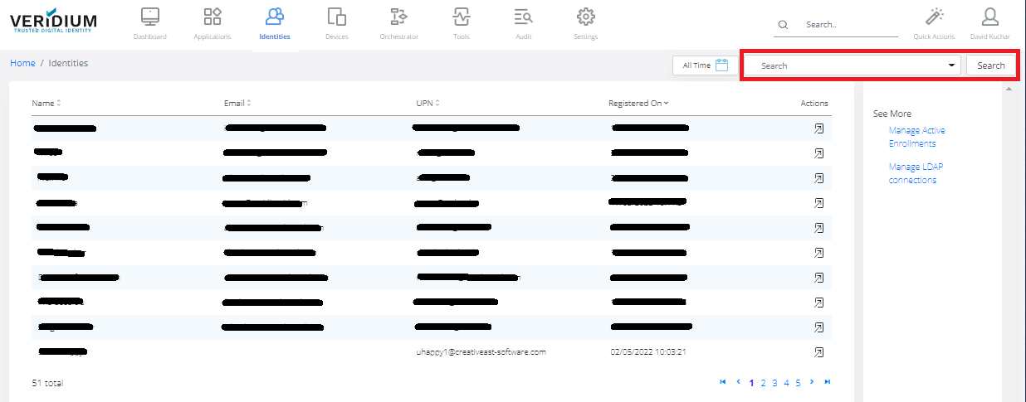Select the Identities tab
Image resolution: width=1026 pixels, height=402 pixels.
tap(275, 23)
